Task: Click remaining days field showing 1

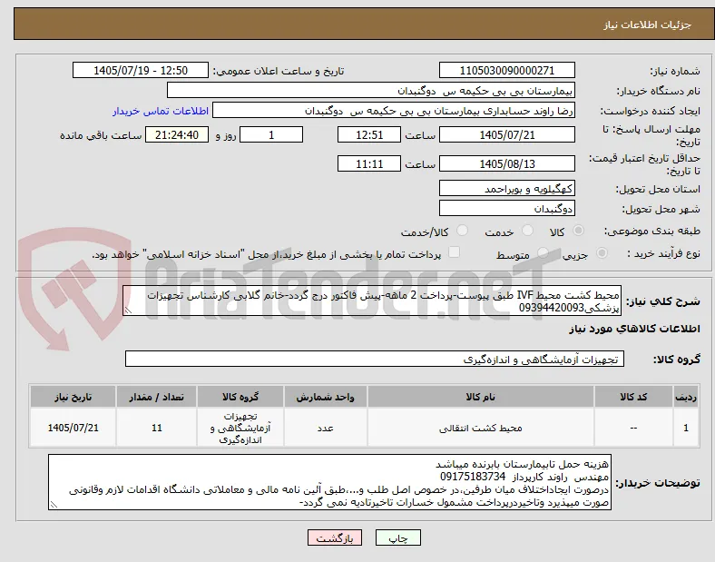Action: (271, 134)
